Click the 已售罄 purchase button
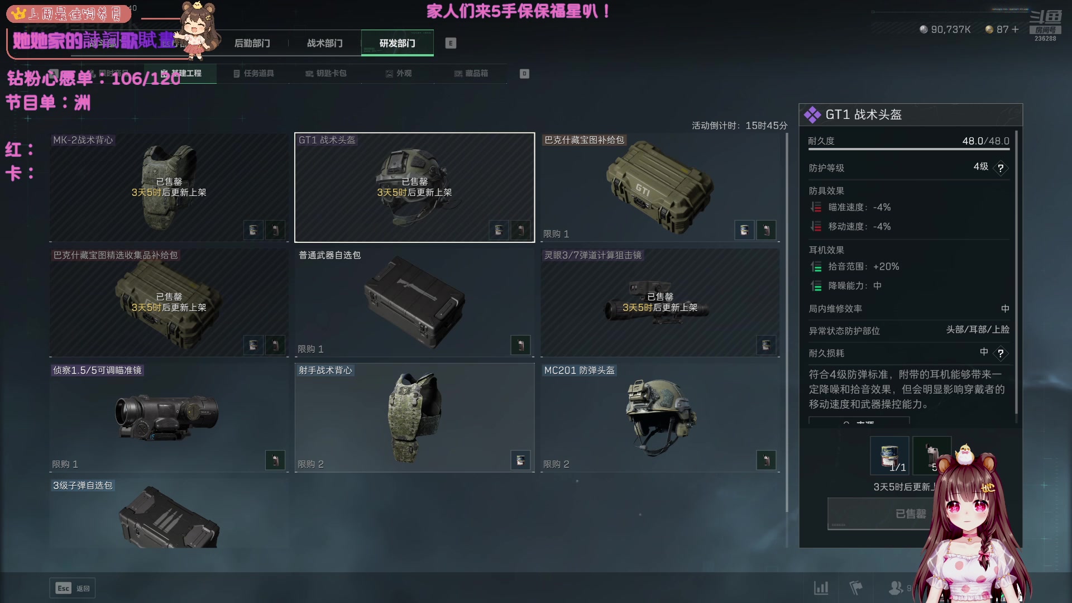 [x=910, y=514]
